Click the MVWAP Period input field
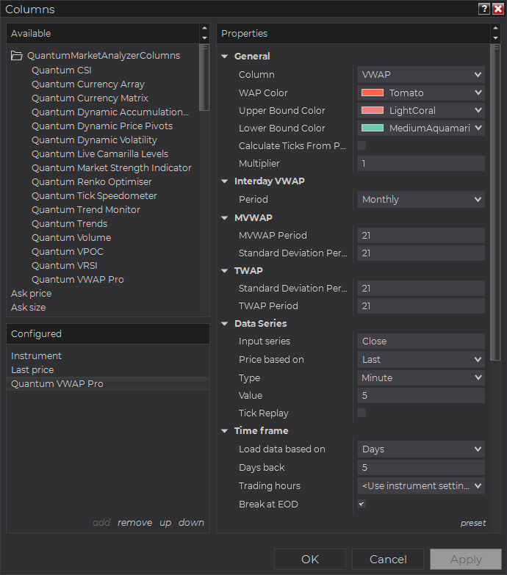The height and width of the screenshot is (575, 507). pyautogui.click(x=421, y=236)
